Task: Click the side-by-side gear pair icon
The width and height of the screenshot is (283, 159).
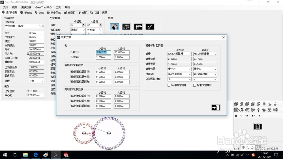Action: [x=275, y=110]
